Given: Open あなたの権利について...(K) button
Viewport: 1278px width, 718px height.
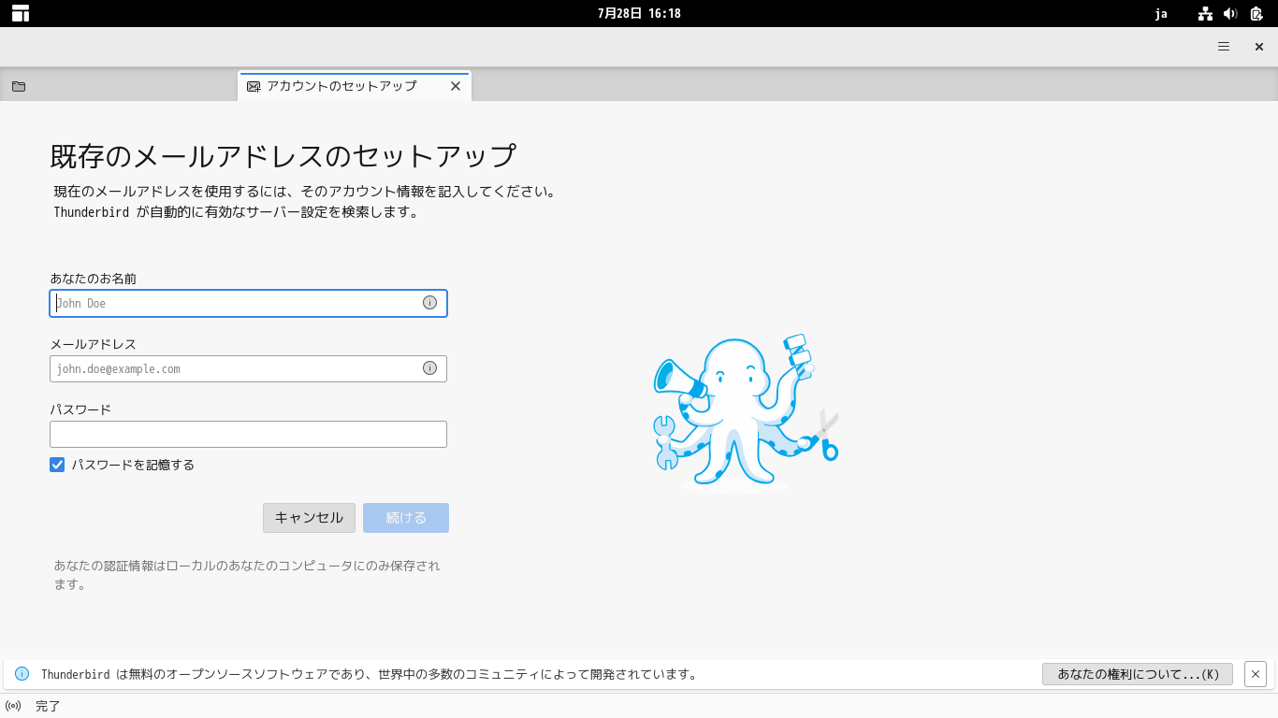Looking at the screenshot, I should point(1138,674).
